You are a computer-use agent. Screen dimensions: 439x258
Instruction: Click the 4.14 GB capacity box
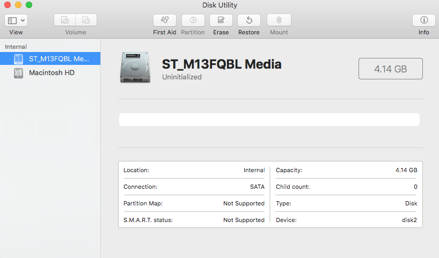391,69
